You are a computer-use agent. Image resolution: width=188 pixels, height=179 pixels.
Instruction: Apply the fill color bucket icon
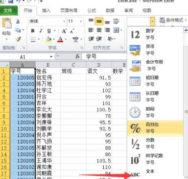click(x=48, y=39)
